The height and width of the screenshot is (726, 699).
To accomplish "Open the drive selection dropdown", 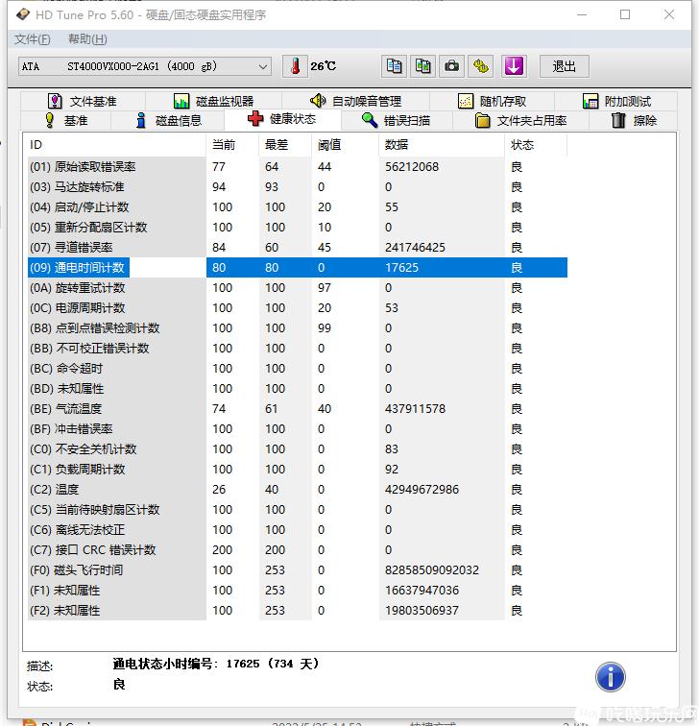I will (144, 66).
